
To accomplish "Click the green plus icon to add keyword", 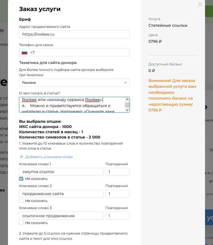I will tap(21, 157).
